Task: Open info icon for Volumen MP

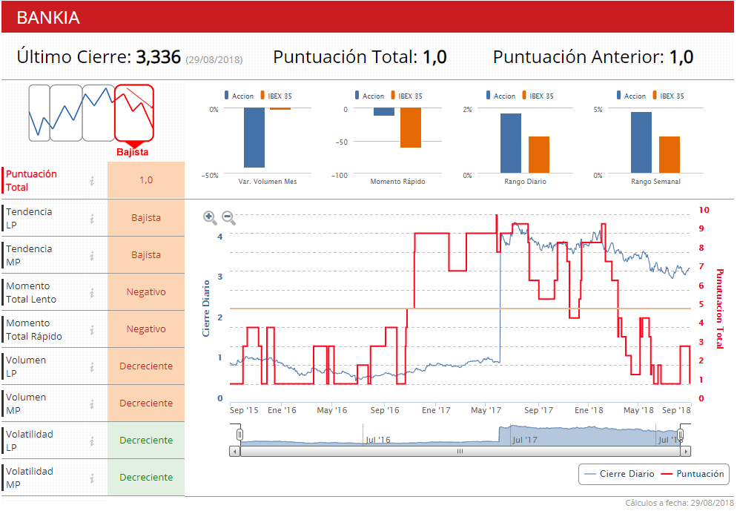Action: coord(92,403)
